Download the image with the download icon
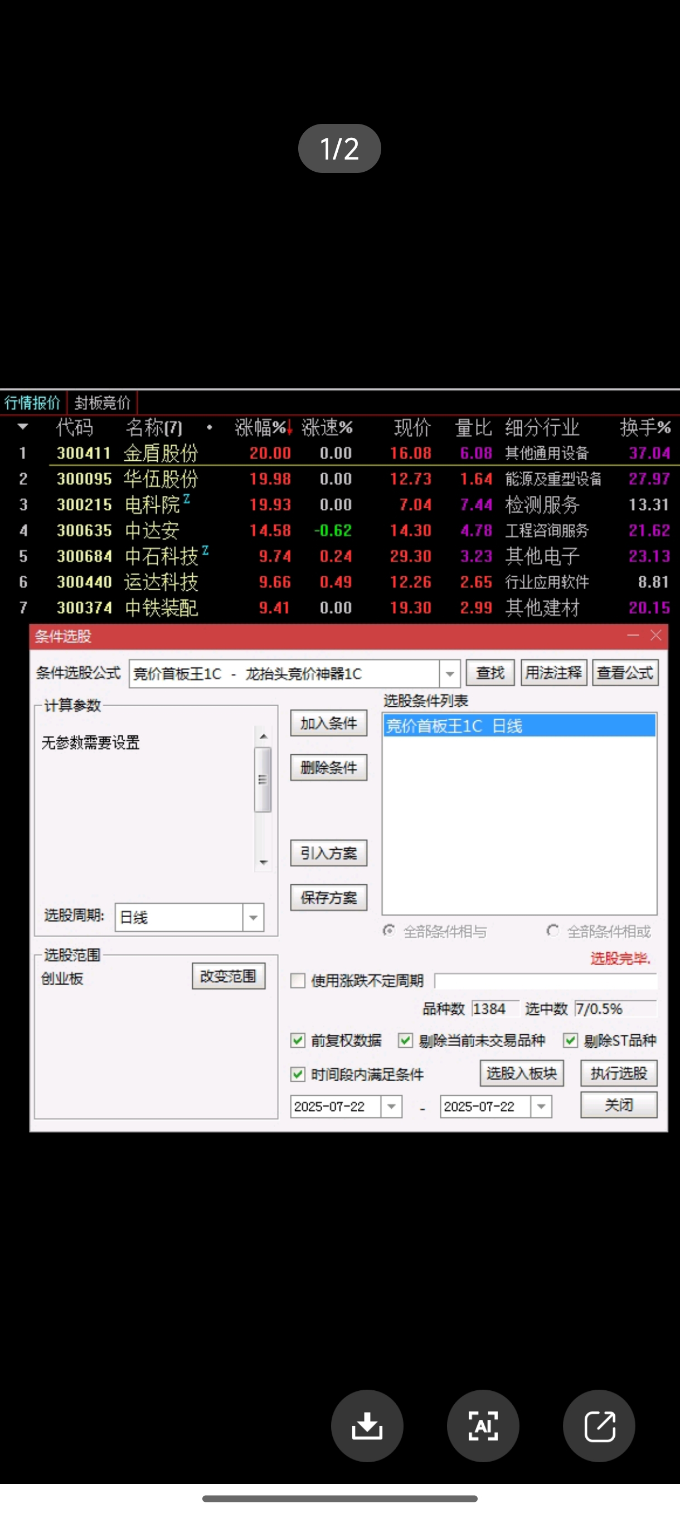Image resolution: width=680 pixels, height=1513 pixels. coord(367,1425)
